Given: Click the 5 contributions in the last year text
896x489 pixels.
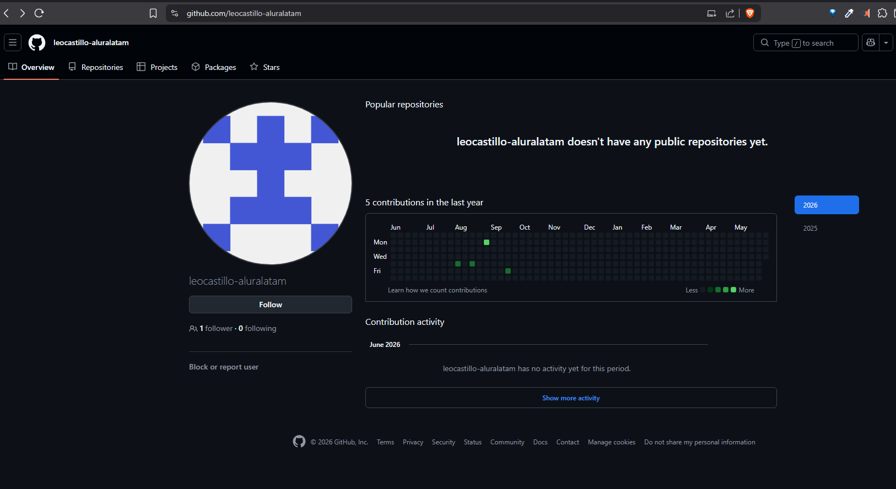Looking at the screenshot, I should pos(424,203).
